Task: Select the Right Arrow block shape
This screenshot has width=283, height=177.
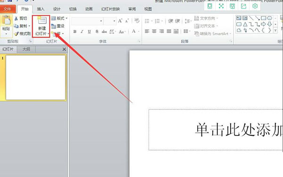Action: [x=263, y=24]
